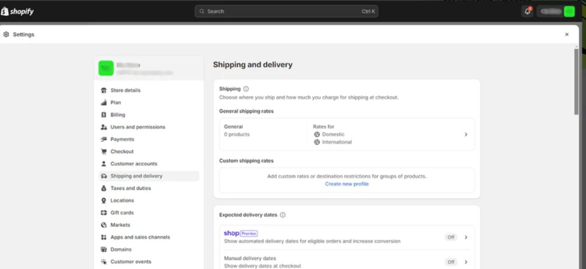This screenshot has height=269, width=586.
Task: Click the Create new profile link
Action: point(347,184)
